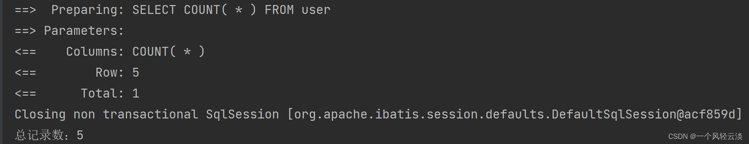Viewport: 749px width, 144px height.
Task: Click the value 1 after Total:
Action: tap(136, 93)
